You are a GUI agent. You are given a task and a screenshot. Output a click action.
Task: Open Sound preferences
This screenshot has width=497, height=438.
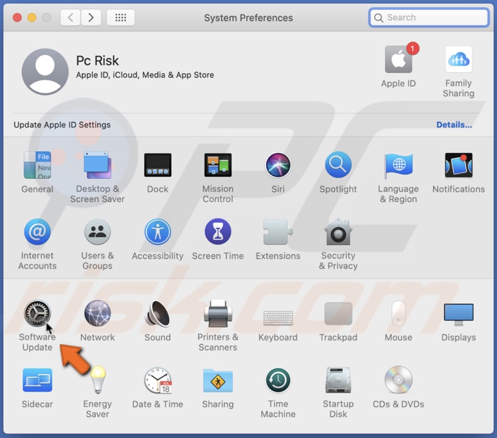[157, 313]
